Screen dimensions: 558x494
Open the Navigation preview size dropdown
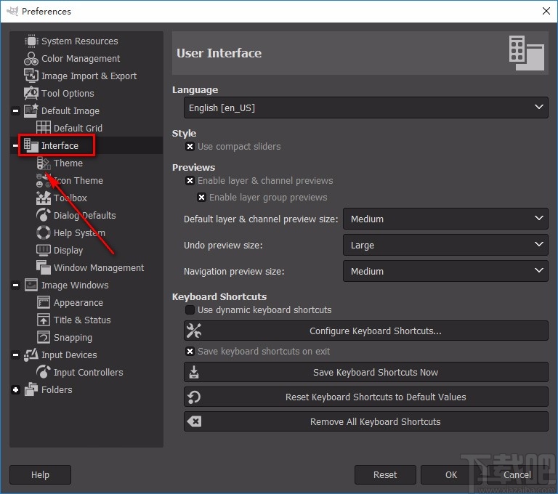click(445, 272)
